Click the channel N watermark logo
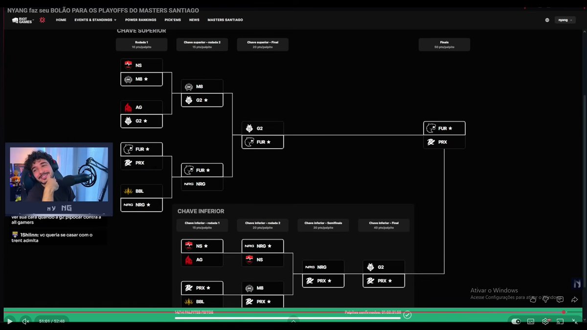The image size is (587, 330). point(577,284)
